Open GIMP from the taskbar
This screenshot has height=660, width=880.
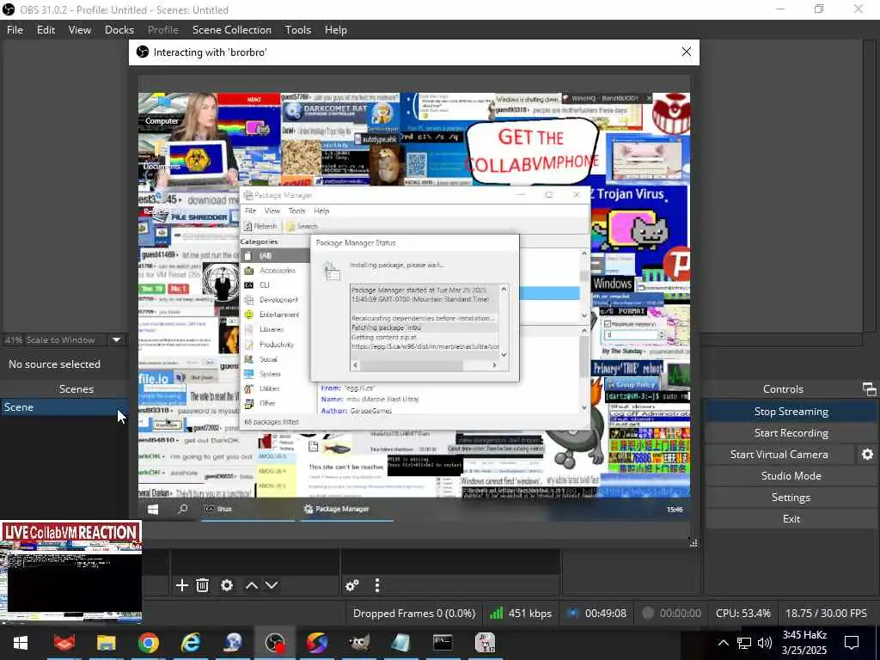(x=358, y=643)
